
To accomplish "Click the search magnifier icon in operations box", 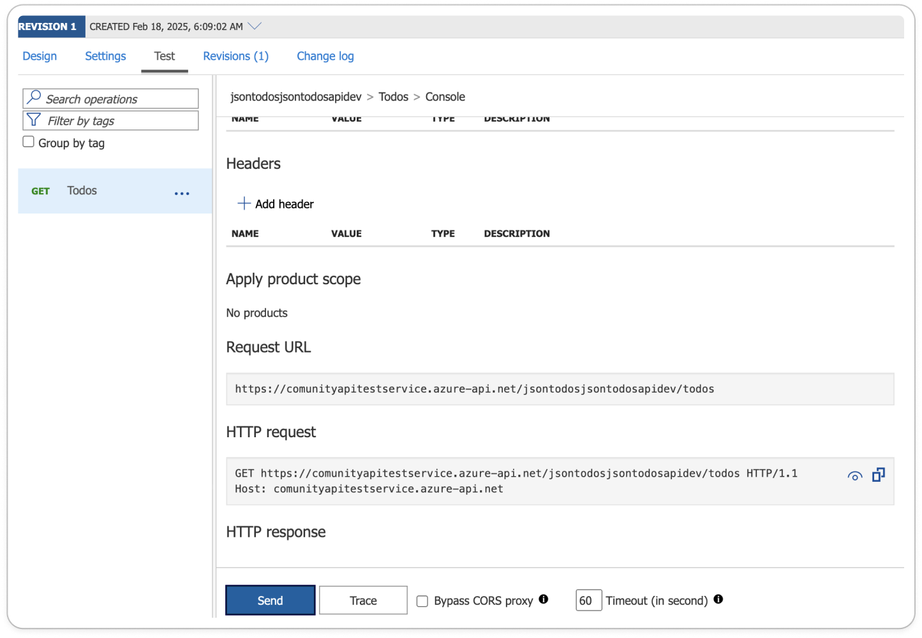I will (x=34, y=98).
